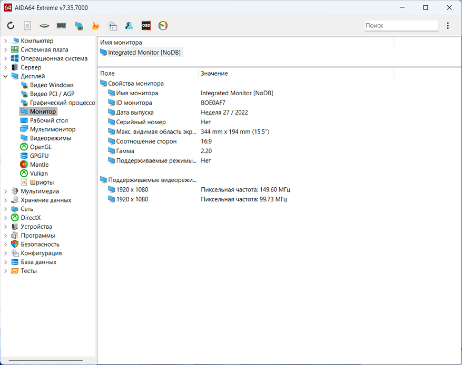Click the CPU chip toolbar icon

(44, 25)
